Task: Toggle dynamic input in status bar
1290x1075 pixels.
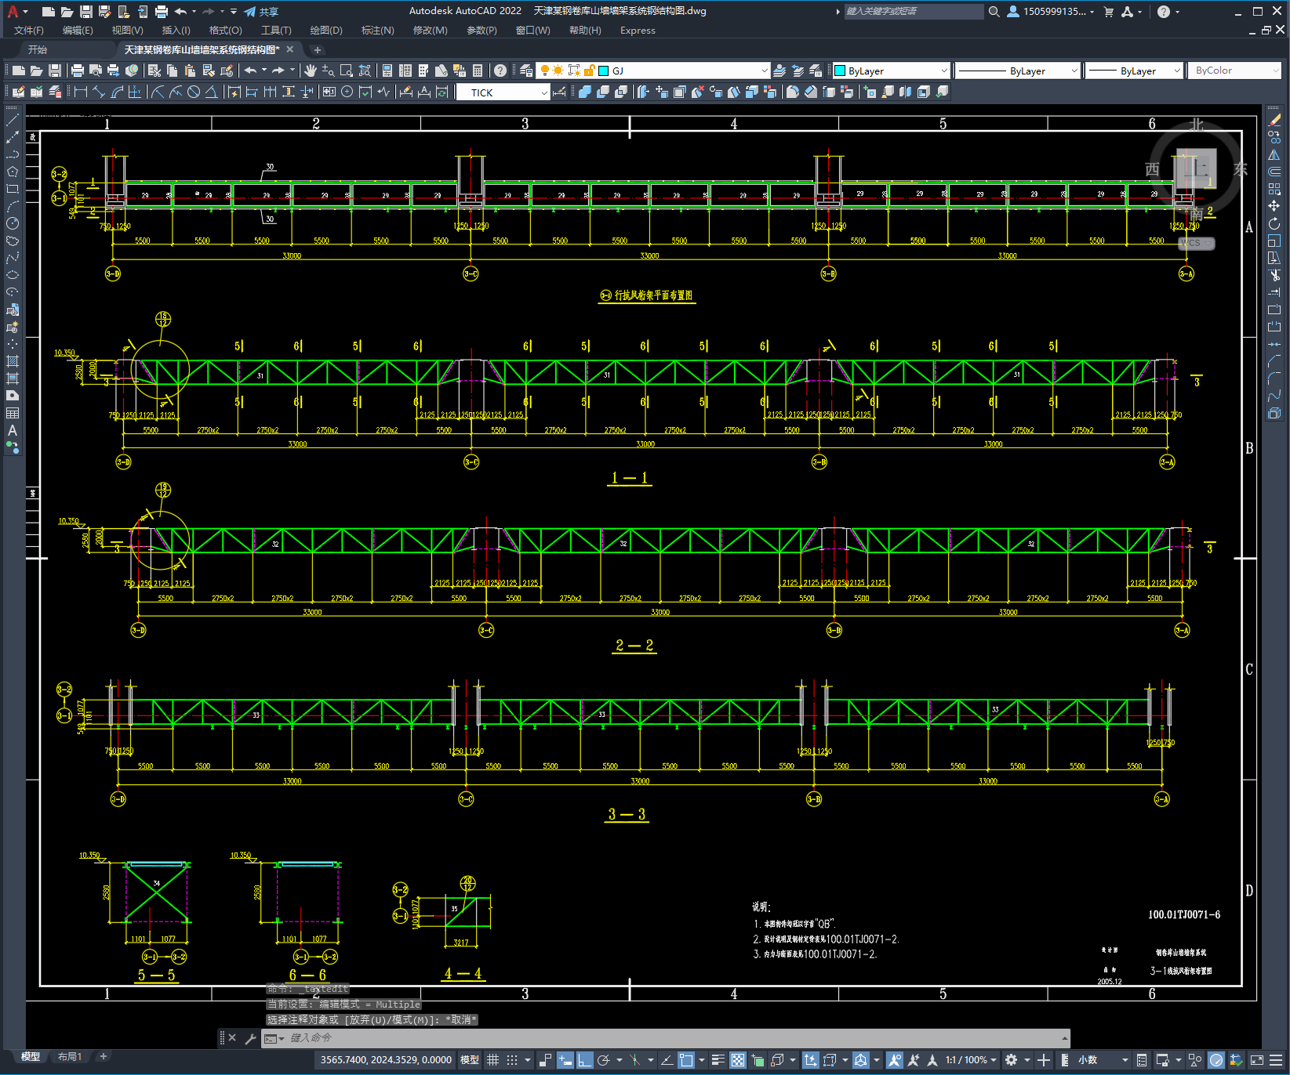Action: [x=565, y=1060]
